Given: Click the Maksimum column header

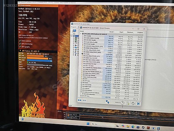Looking at the screenshot, I should click(x=130, y=32).
